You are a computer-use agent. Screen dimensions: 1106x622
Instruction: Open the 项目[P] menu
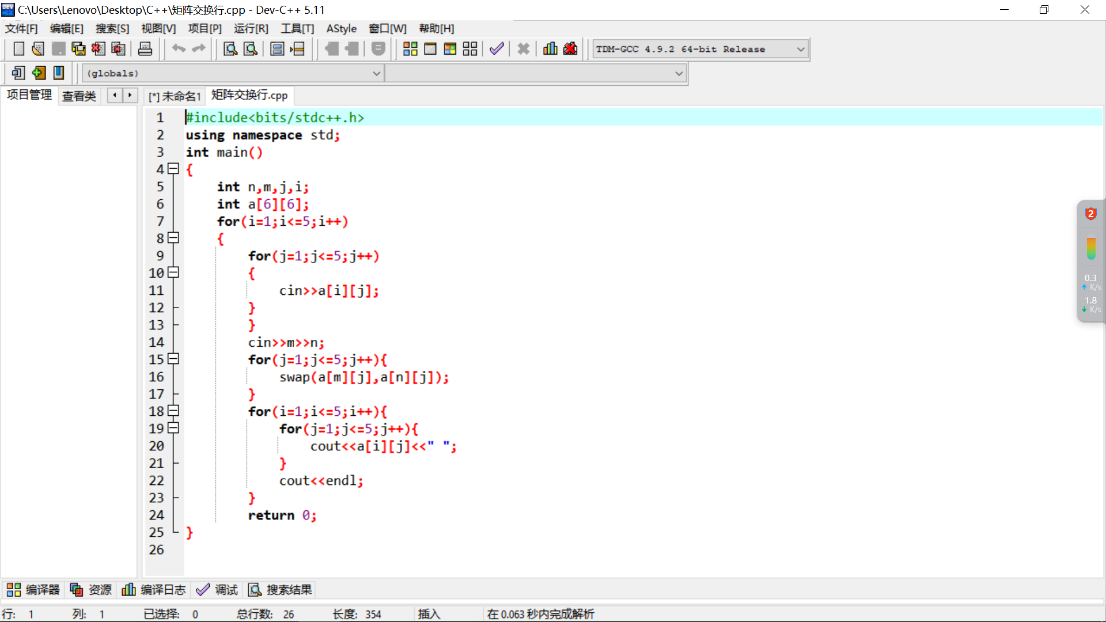click(x=205, y=29)
